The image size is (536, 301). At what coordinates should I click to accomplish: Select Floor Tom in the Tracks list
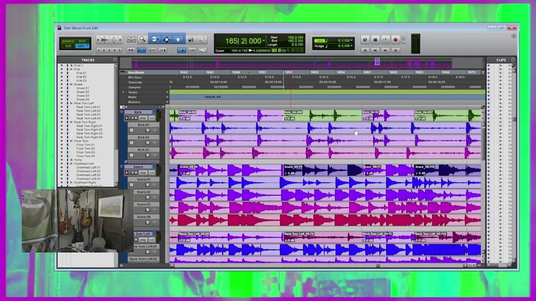[81, 141]
